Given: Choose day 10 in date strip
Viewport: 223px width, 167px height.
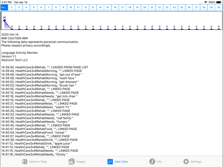Looking at the screenshot, I should coord(71,7).
